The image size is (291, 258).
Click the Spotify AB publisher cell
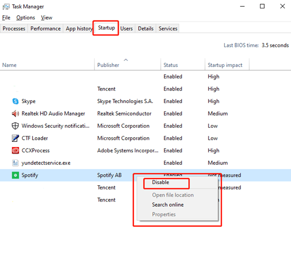click(109, 175)
